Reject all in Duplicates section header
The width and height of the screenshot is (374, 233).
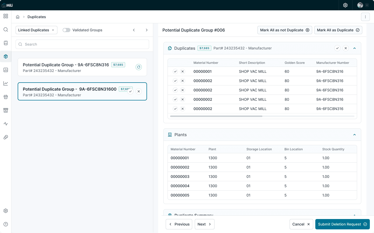click(x=346, y=48)
